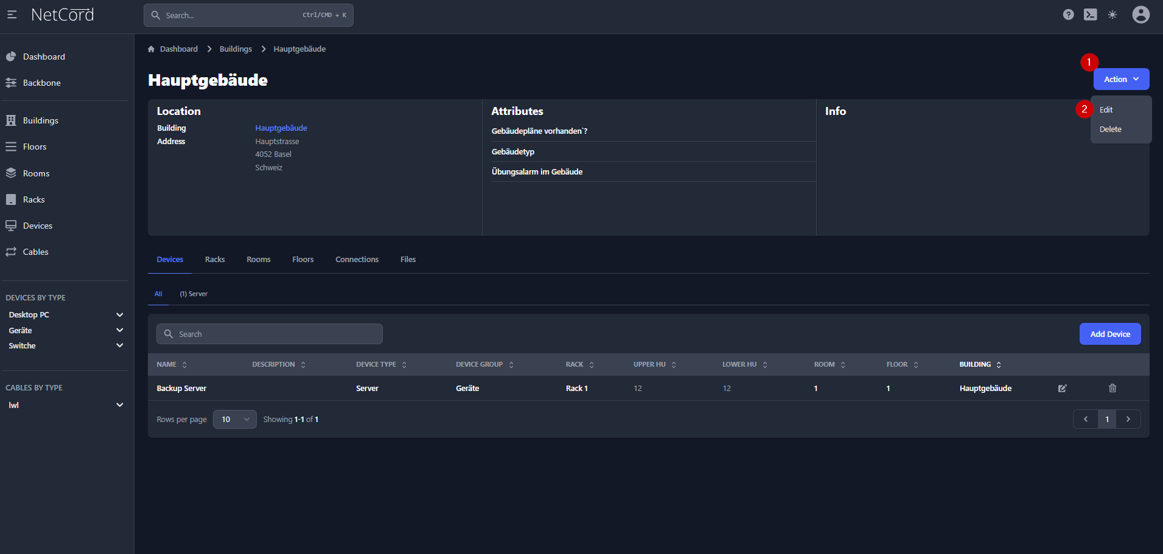Click the Cables arrows sidebar icon
This screenshot has height=554, width=1163.
(11, 252)
